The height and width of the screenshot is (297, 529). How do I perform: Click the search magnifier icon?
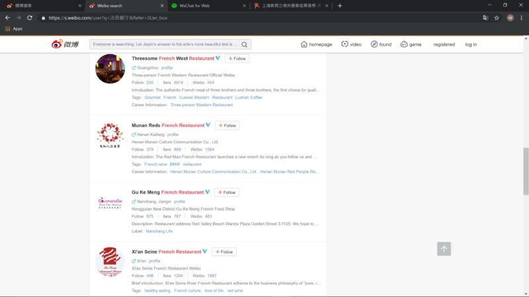pyautogui.click(x=244, y=45)
